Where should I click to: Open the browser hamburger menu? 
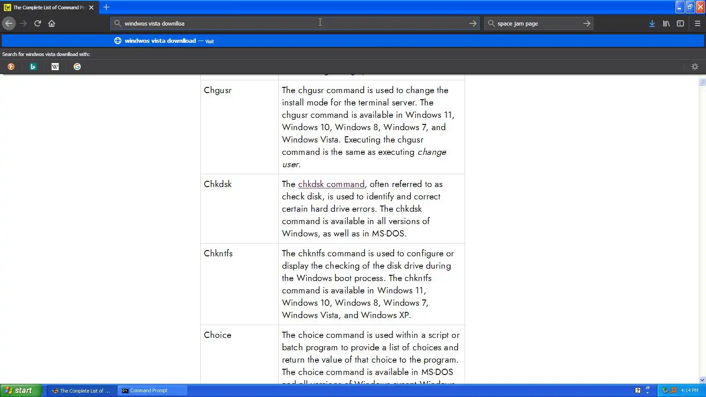click(x=698, y=23)
